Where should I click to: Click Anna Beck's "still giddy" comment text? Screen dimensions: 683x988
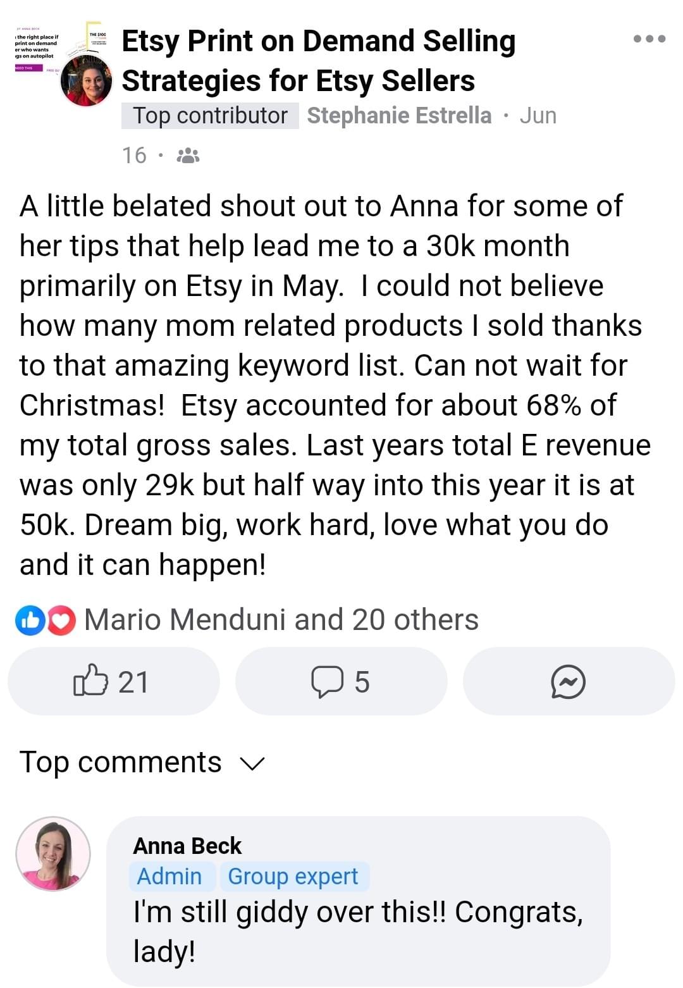pyautogui.click(x=357, y=930)
